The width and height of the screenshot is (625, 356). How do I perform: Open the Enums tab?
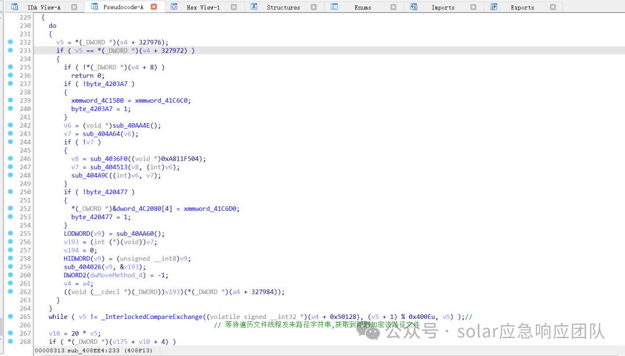click(x=363, y=7)
